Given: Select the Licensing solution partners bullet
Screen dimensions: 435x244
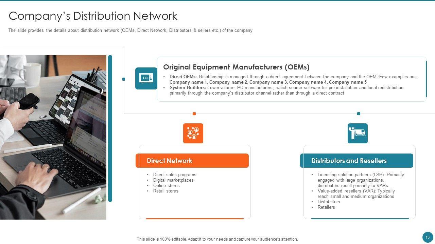Looking at the screenshot, I should point(361,180).
